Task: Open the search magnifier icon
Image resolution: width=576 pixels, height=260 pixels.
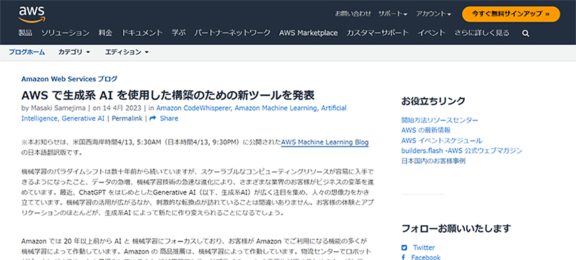Action: pyautogui.click(x=526, y=33)
